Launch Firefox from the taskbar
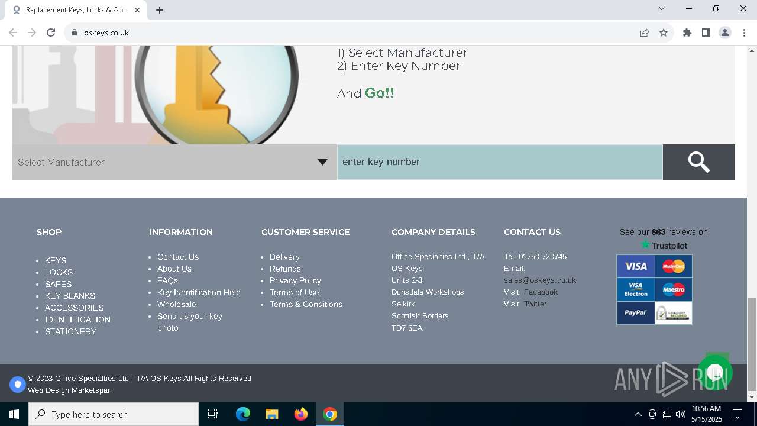The height and width of the screenshot is (426, 757). [301, 414]
